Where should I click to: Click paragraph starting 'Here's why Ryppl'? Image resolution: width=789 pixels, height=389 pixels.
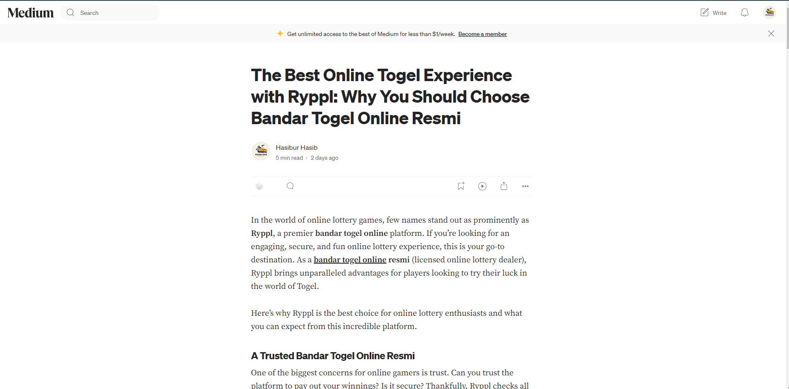(387, 319)
